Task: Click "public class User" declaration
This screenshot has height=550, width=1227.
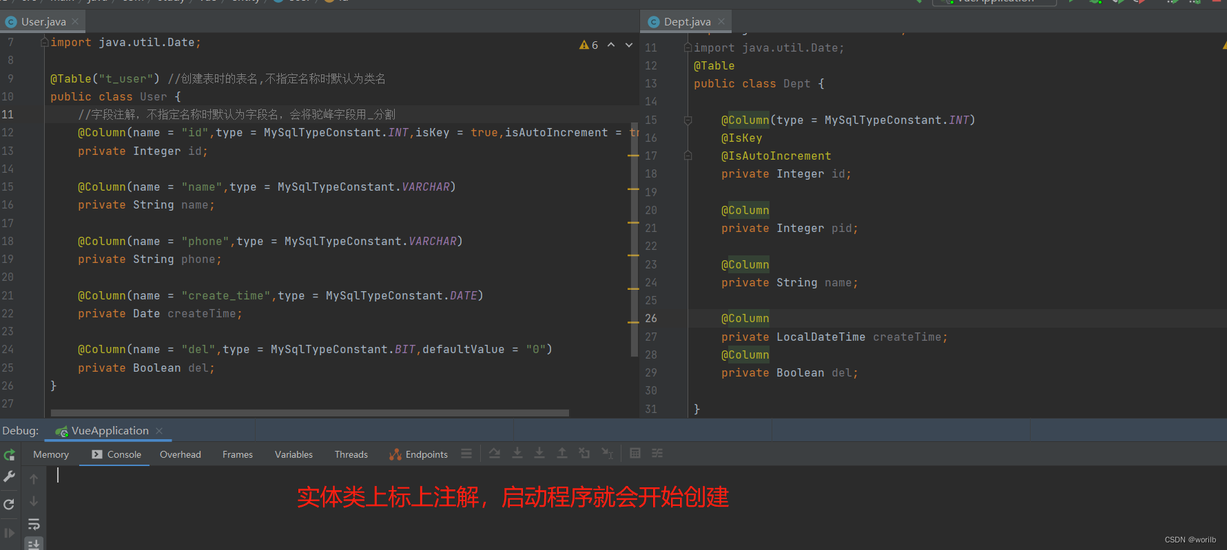Action: point(109,96)
